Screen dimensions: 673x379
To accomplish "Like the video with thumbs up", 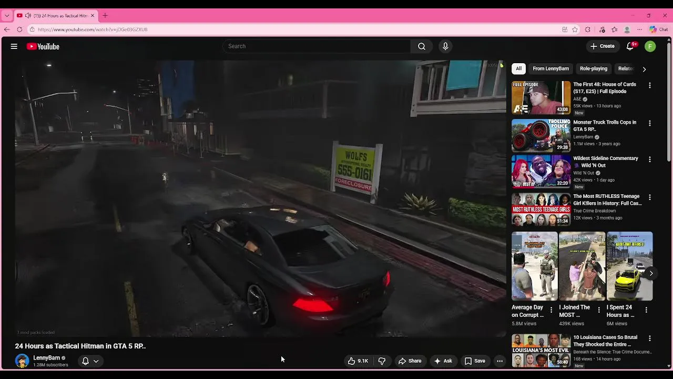I will click(358, 361).
